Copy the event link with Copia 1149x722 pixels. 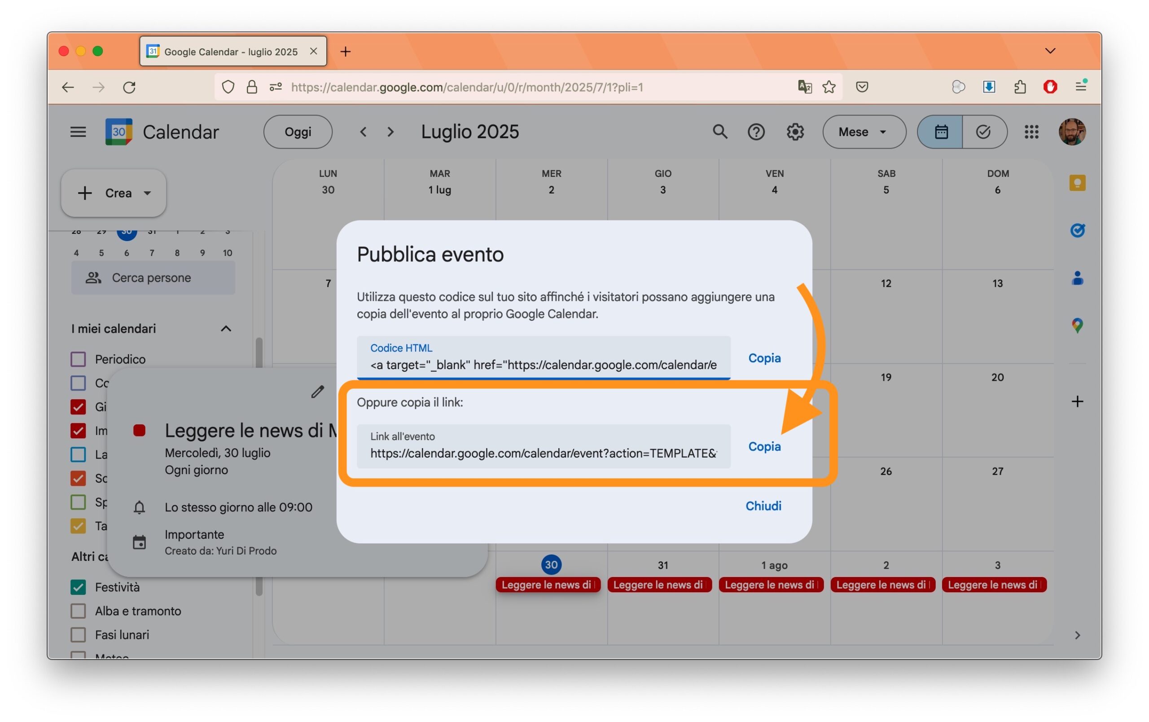click(764, 446)
